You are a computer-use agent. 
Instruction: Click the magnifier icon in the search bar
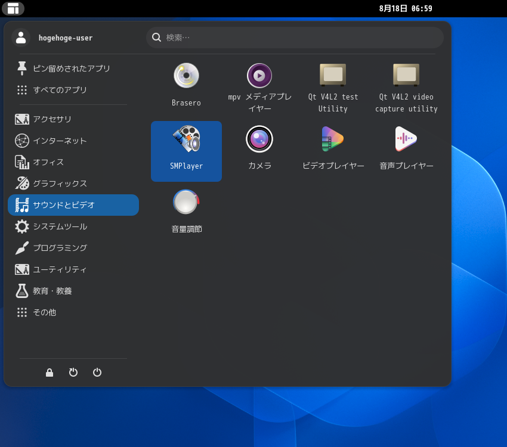click(156, 38)
